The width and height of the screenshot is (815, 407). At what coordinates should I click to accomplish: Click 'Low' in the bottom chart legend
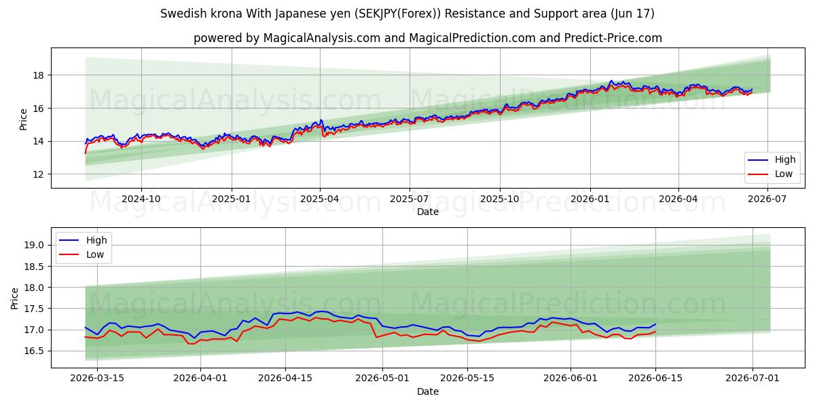(x=95, y=254)
